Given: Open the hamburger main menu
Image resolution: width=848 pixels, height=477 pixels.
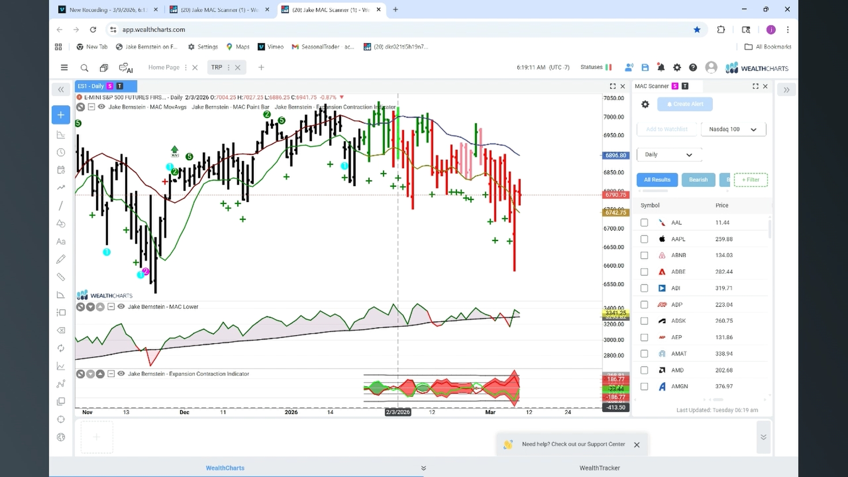Looking at the screenshot, I should 64,68.
